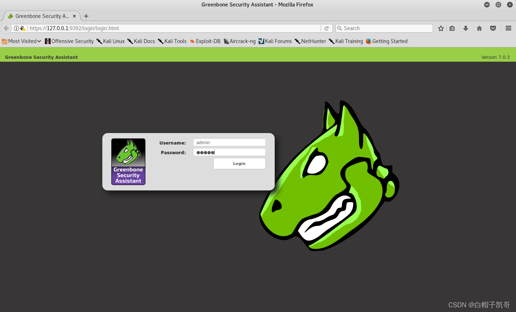Go to Firefox home page icon

pos(479,28)
